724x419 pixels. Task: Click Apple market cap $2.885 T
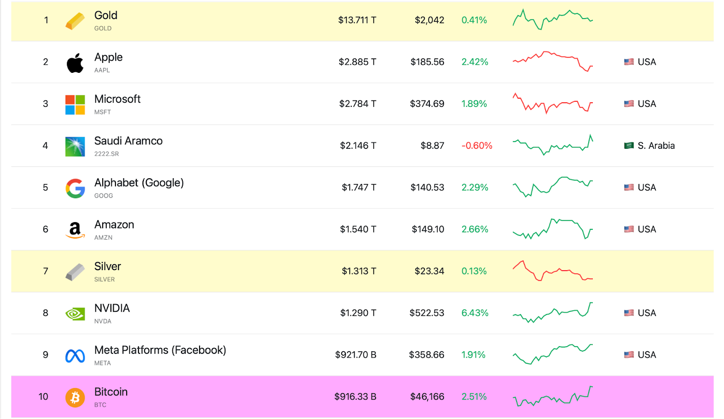point(357,62)
